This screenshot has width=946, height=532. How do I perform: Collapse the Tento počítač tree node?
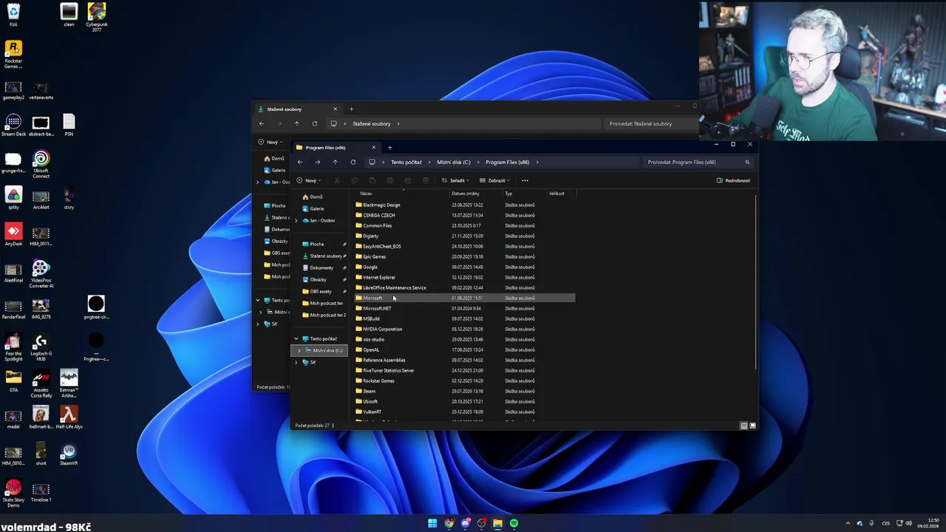[296, 338]
